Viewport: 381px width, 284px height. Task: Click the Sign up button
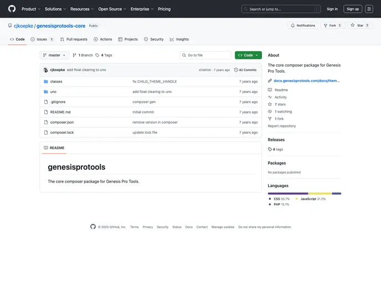[353, 9]
